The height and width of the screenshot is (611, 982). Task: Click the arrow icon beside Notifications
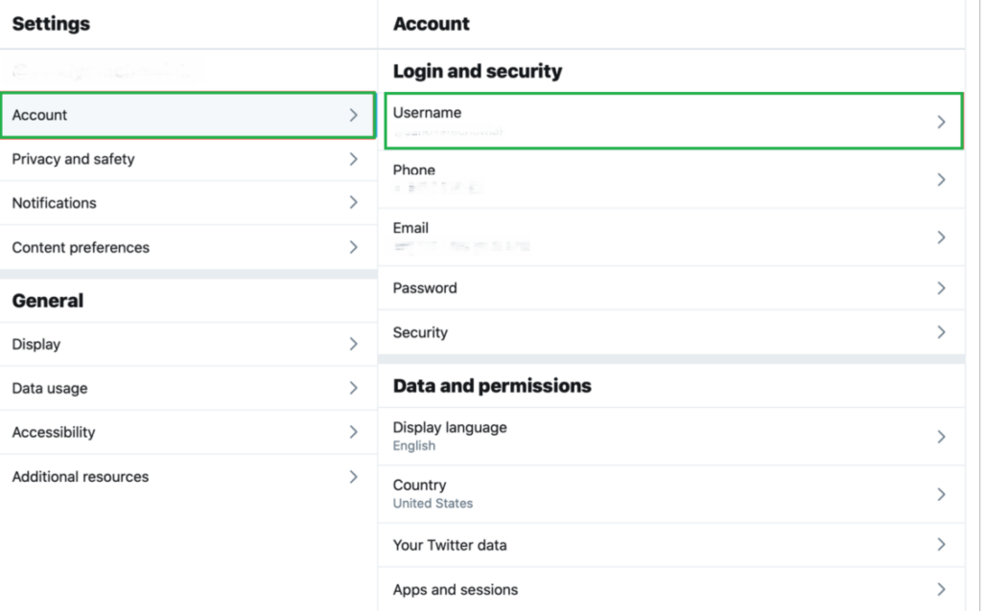pyautogui.click(x=354, y=203)
